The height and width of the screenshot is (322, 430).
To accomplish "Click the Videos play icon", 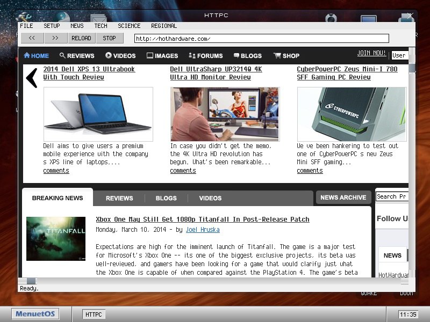I will (109, 55).
